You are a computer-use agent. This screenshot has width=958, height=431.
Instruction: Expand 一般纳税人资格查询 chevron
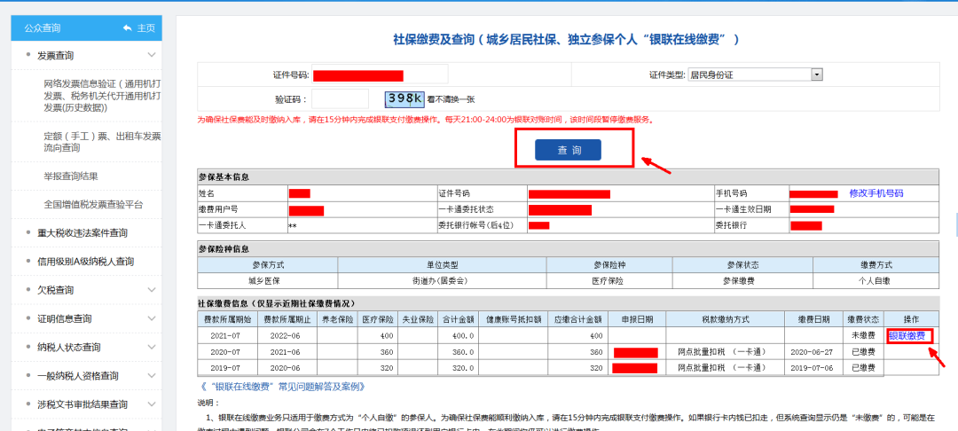pyautogui.click(x=153, y=376)
